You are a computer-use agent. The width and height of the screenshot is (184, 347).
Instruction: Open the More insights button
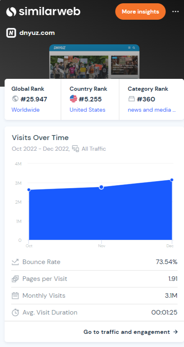point(140,11)
